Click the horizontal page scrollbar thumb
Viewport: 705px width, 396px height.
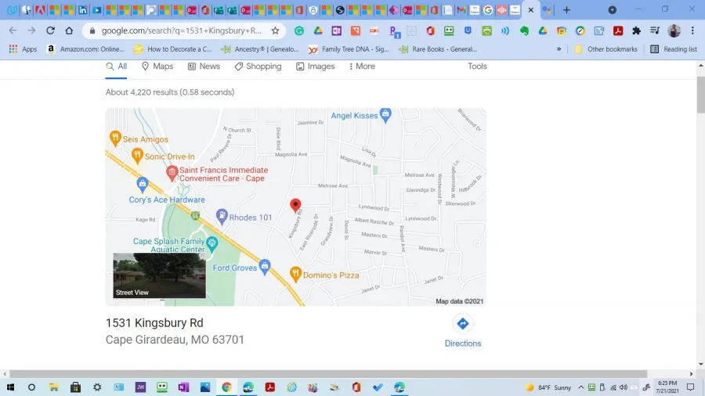tap(328, 374)
